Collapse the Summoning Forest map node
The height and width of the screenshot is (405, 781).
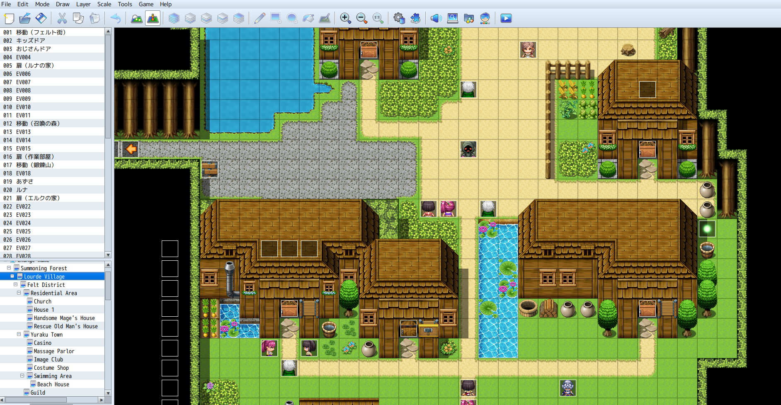[9, 268]
